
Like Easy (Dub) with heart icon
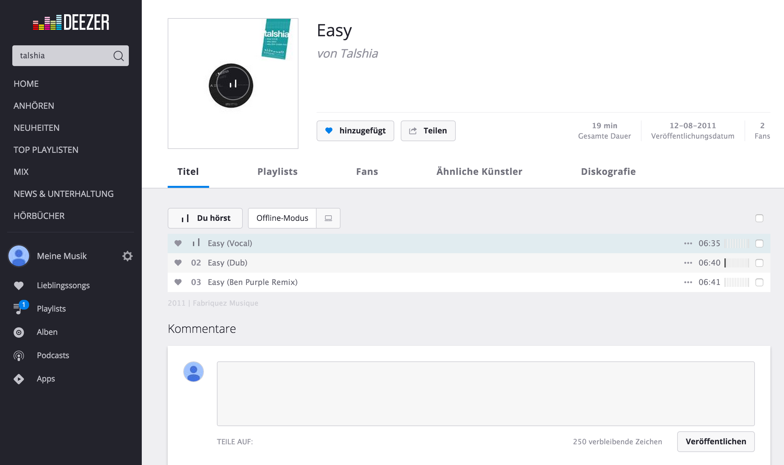tap(178, 263)
